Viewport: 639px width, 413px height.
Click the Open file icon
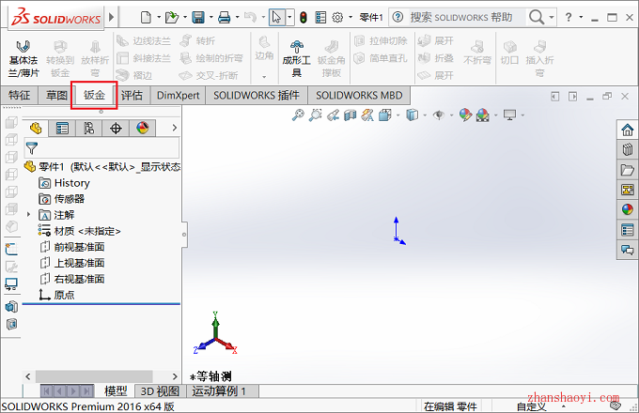click(172, 17)
